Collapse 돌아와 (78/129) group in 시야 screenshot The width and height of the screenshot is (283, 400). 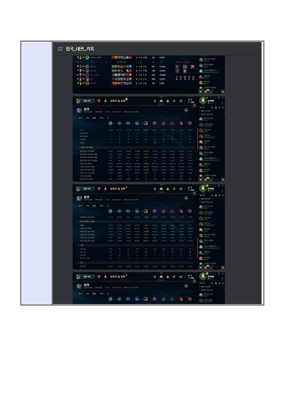tap(207, 202)
